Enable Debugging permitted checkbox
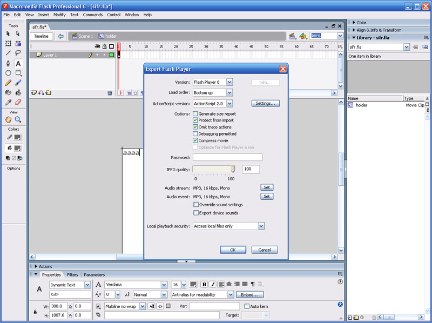This screenshot has height=323, width=432. click(x=195, y=133)
